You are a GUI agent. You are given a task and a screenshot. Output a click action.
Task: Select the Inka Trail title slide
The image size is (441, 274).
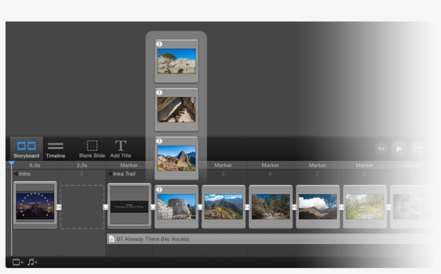[x=130, y=206]
